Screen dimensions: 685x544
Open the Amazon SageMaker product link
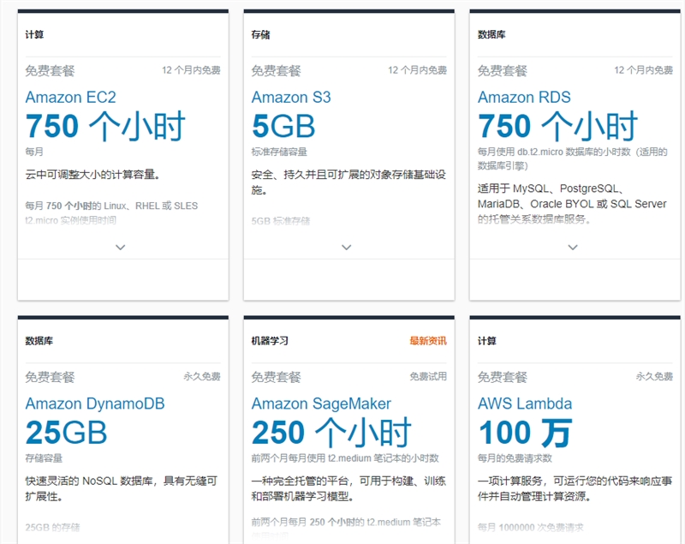click(321, 404)
